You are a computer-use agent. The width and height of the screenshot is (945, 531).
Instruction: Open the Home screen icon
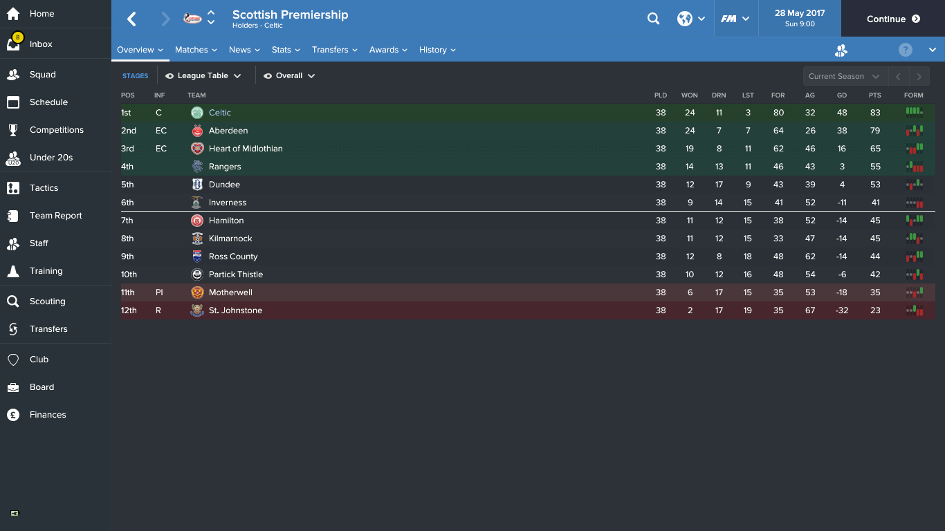click(13, 14)
